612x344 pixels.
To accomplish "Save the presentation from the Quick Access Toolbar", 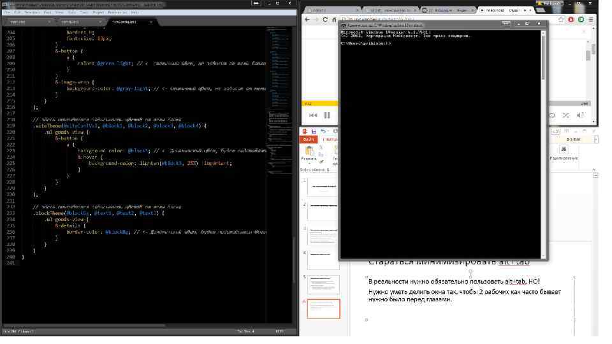I will pyautogui.click(x=314, y=131).
